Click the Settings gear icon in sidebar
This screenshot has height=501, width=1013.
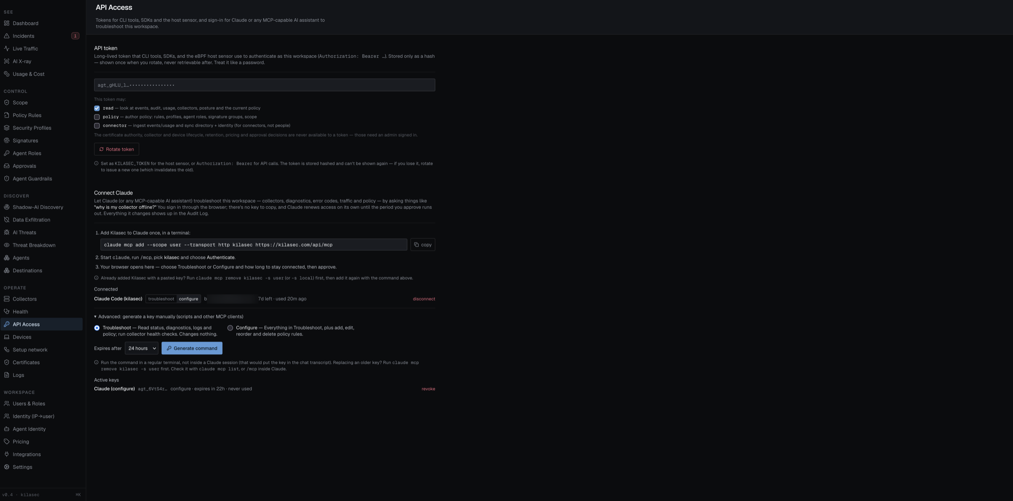tap(7, 467)
